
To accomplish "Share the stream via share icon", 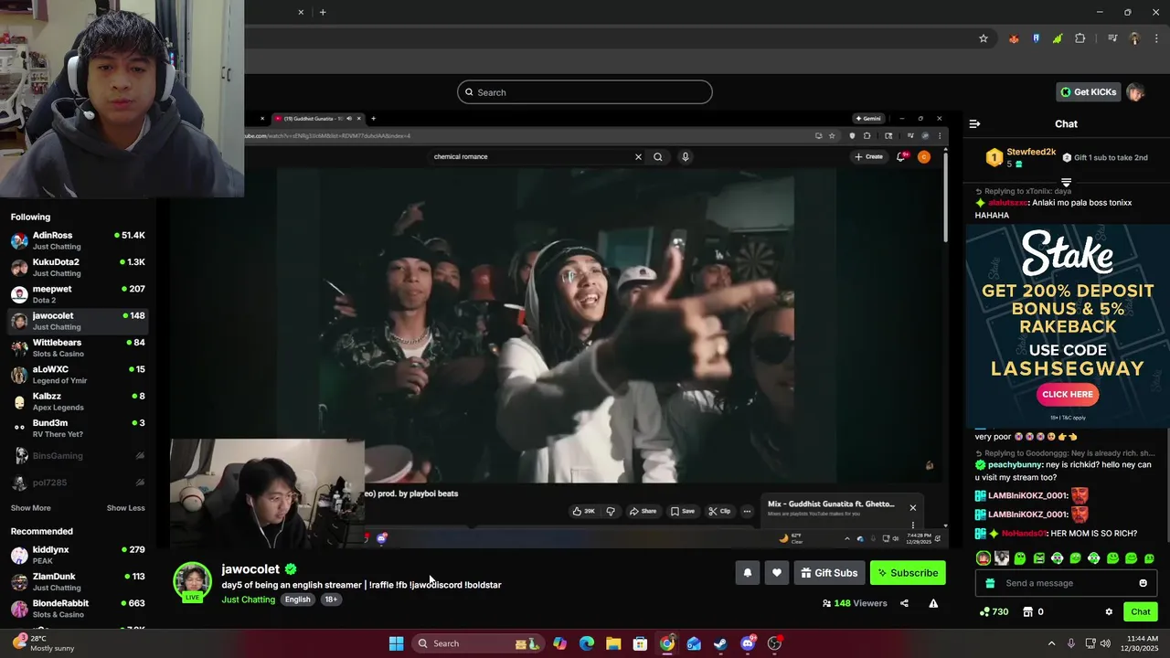I will pos(904,603).
